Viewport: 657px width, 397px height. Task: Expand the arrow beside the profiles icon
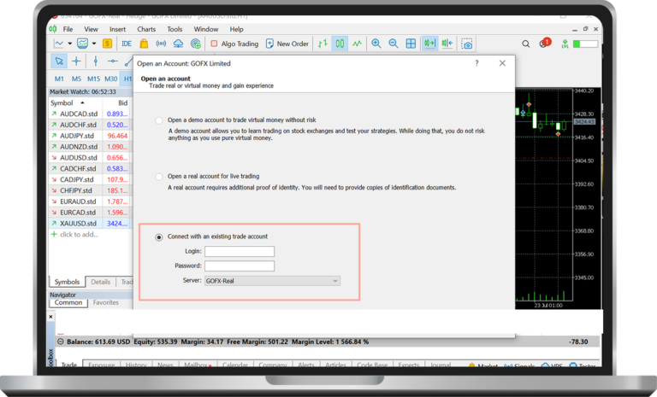click(94, 44)
